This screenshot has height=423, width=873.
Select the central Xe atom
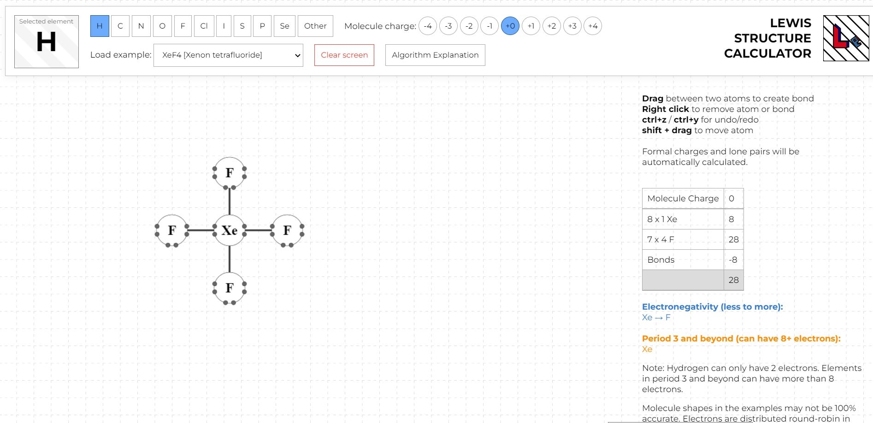(230, 230)
